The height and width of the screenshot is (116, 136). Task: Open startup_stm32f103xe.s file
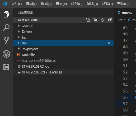point(63,61)
